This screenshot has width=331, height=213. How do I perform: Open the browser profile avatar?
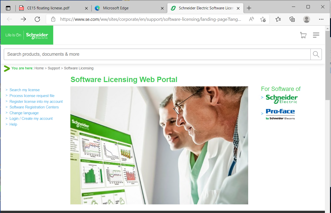(307, 19)
